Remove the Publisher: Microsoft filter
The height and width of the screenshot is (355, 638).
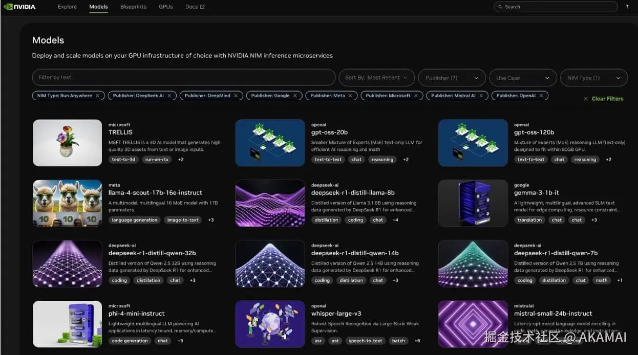pos(416,96)
